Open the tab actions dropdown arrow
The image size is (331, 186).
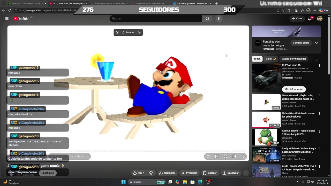click(x=3, y=4)
